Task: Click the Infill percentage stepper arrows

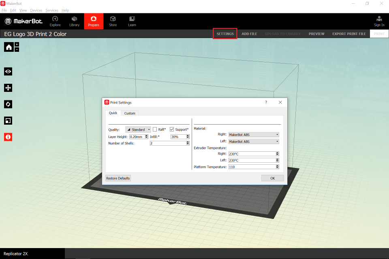Action: (188, 136)
